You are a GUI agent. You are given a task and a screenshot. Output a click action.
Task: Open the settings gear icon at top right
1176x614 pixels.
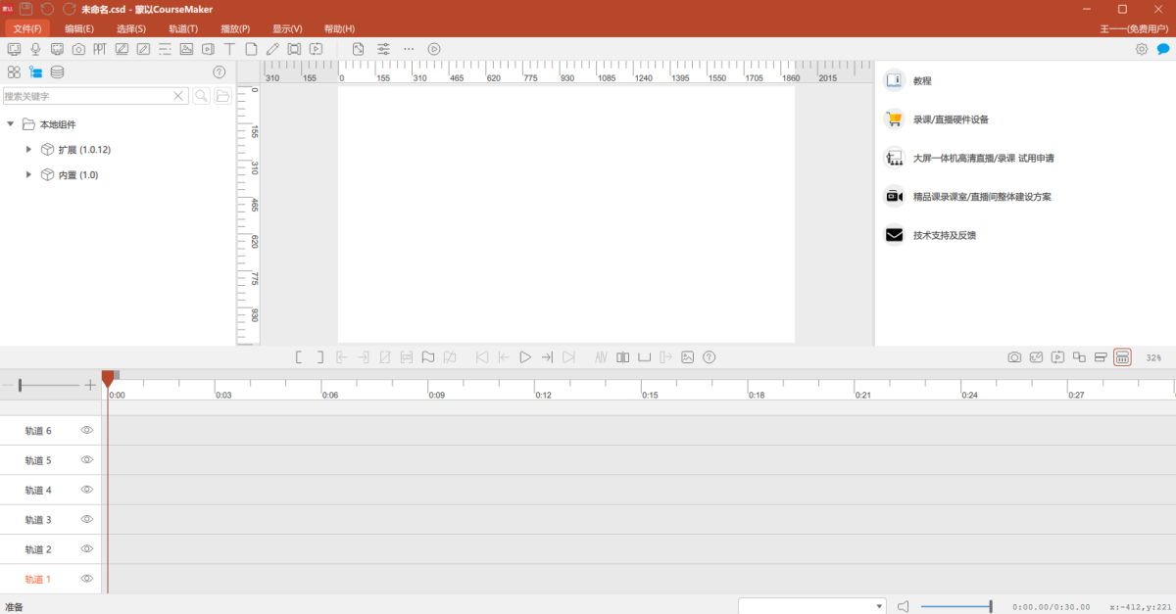pyautogui.click(x=1142, y=49)
